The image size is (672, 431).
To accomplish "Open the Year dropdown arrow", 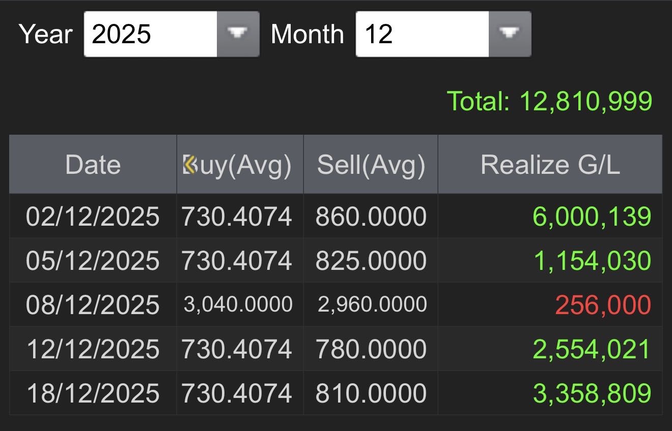I will [238, 34].
